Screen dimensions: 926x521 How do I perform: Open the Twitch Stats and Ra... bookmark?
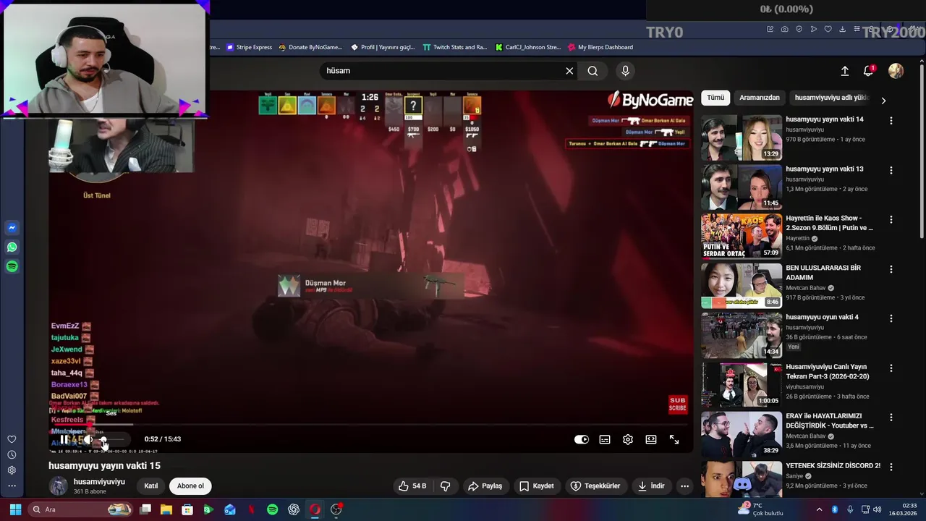(454, 47)
